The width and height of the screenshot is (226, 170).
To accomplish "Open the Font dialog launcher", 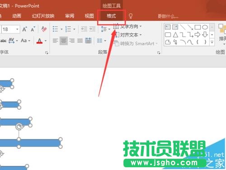I will [47, 52].
